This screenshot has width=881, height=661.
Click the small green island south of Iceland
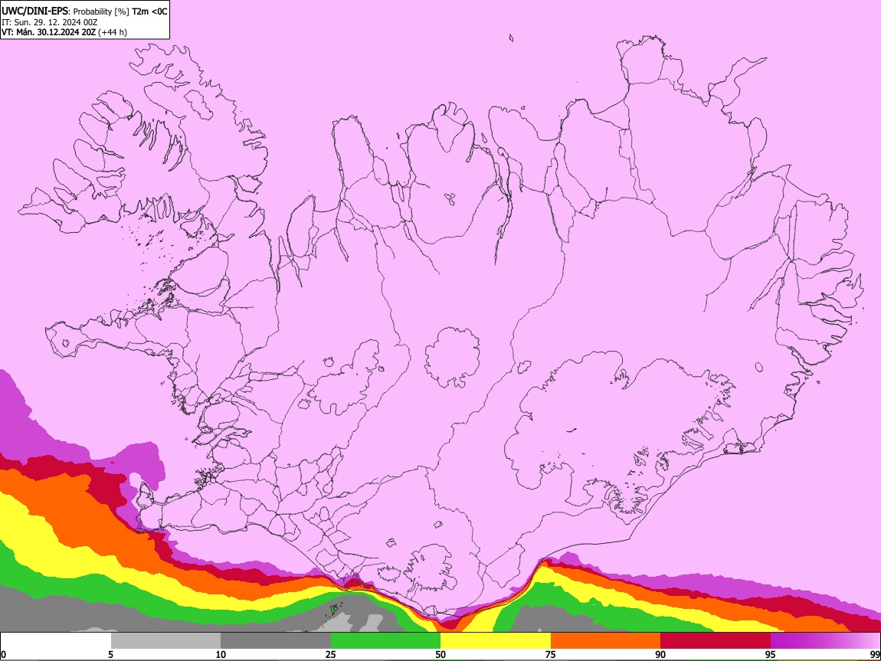334,608
